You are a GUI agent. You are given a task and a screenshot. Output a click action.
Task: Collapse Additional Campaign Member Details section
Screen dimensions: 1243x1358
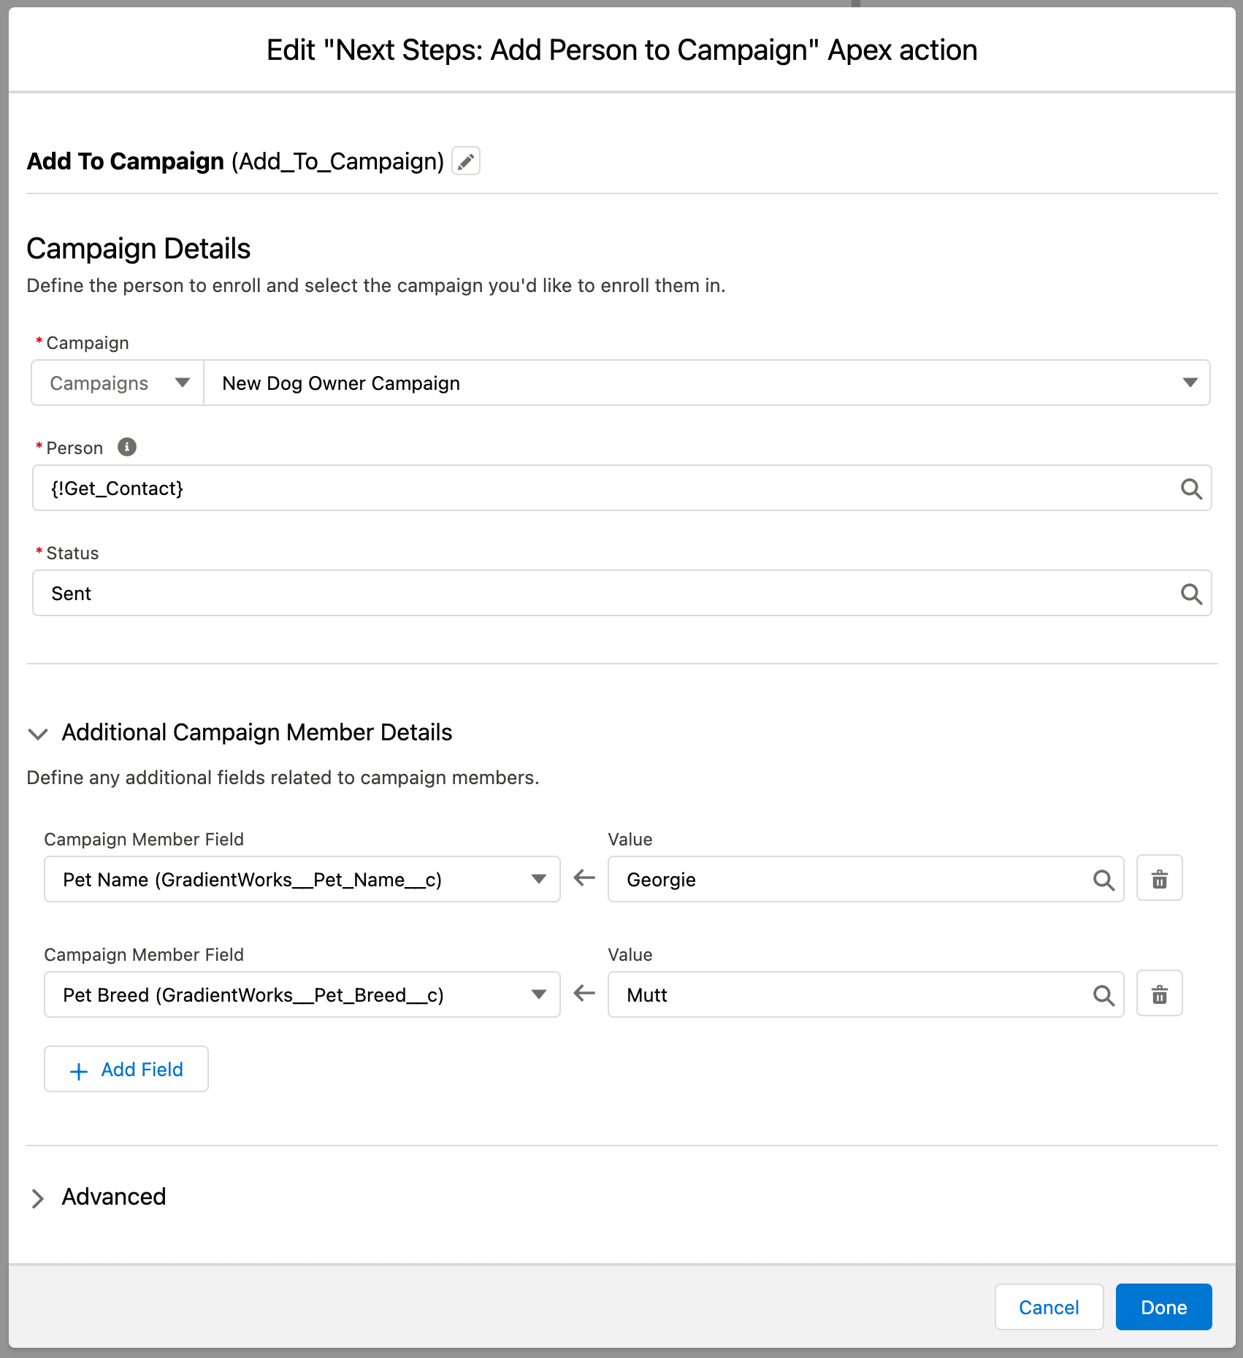click(x=38, y=733)
